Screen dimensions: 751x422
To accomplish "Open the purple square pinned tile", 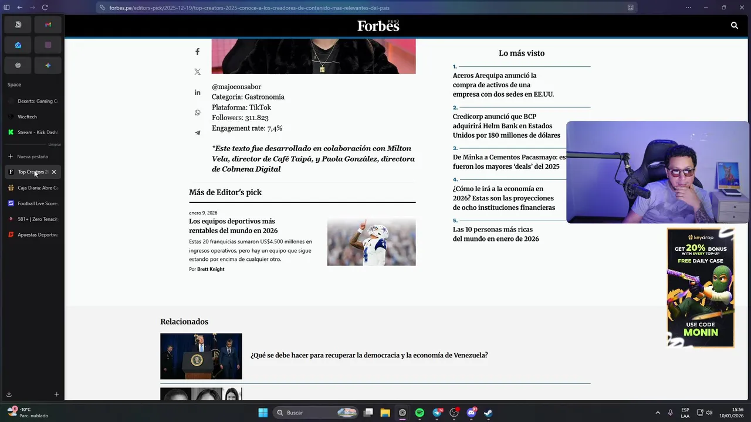I will (x=48, y=45).
